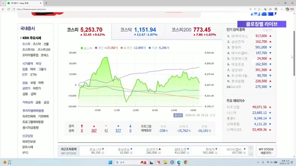The image size is (296, 166).
Task: Select the 코스피200 index tab showing 773.45
Action: pyautogui.click(x=193, y=32)
